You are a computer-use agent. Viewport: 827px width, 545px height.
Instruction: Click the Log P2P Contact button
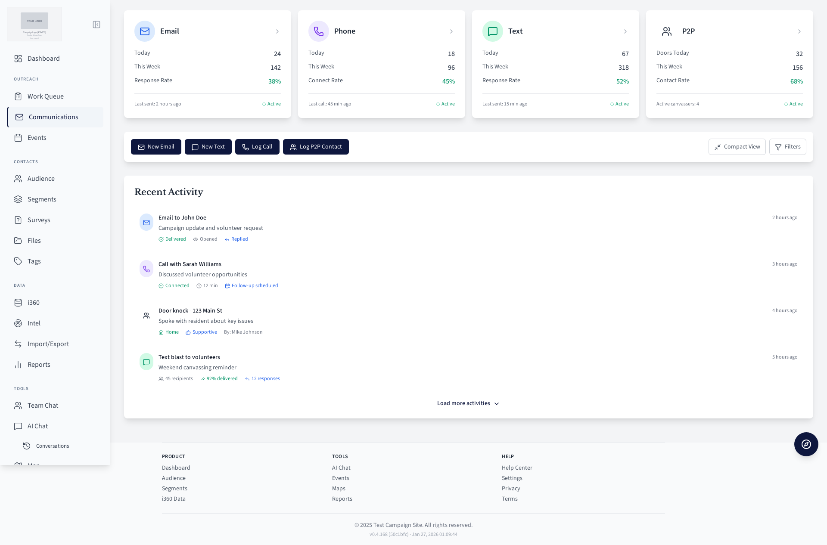[316, 147]
